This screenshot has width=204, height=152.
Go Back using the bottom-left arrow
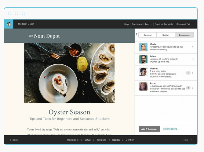point(14,140)
